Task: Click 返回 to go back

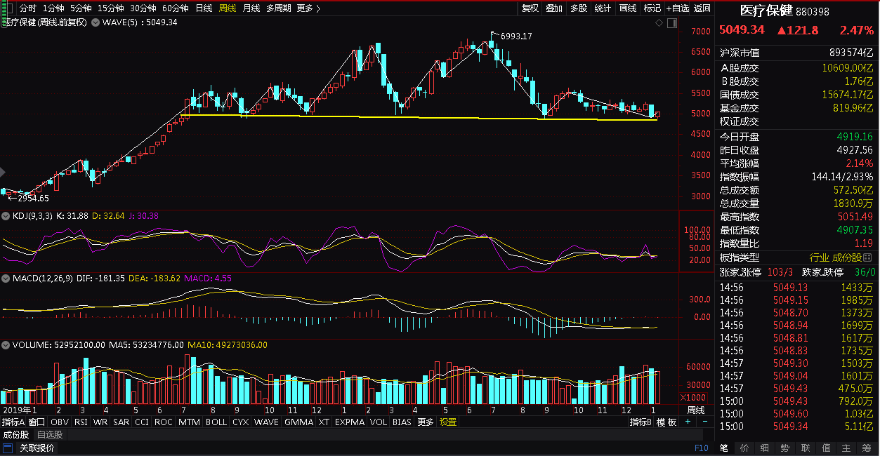Action: (x=702, y=8)
